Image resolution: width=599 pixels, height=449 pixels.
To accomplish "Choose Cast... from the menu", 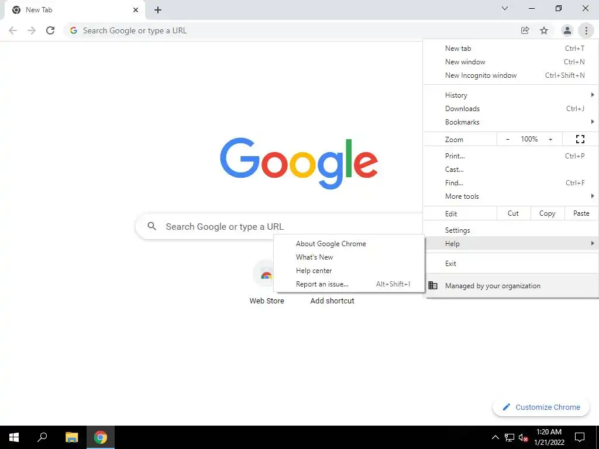I will pyautogui.click(x=511, y=169).
